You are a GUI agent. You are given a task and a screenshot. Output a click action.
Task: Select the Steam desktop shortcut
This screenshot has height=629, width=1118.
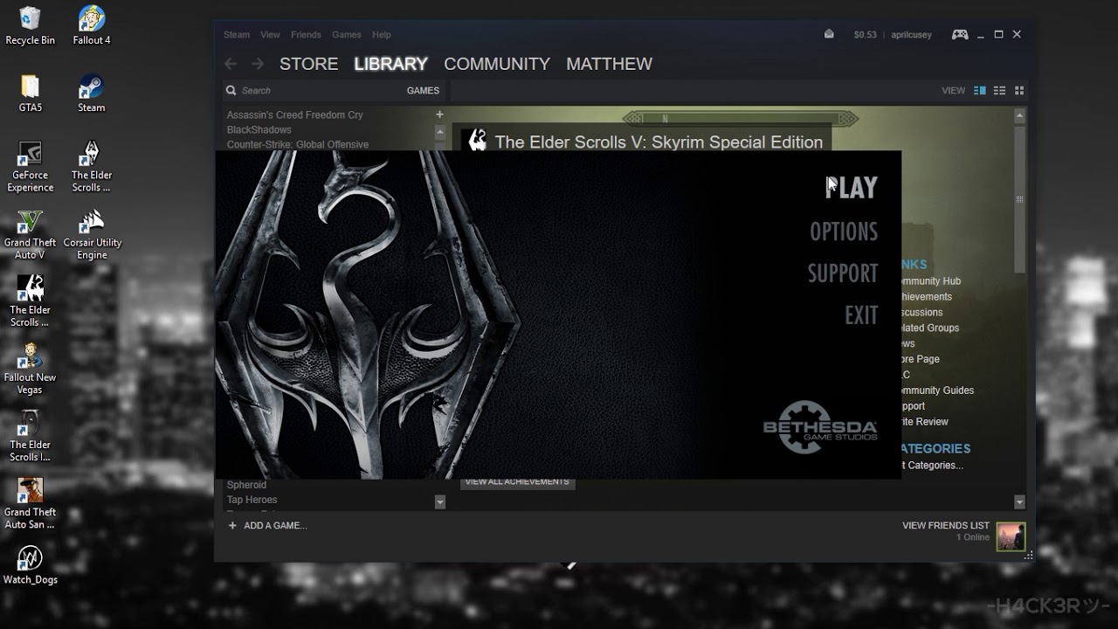pos(91,93)
